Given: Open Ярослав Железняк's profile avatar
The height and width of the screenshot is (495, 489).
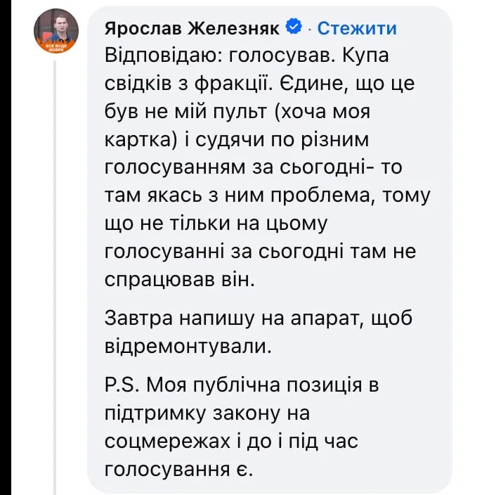Looking at the screenshot, I should (x=56, y=31).
